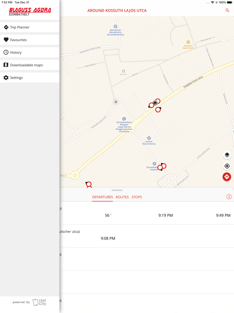Open the map layers button
Screen dimensions: 234x313
[x=227, y=155]
